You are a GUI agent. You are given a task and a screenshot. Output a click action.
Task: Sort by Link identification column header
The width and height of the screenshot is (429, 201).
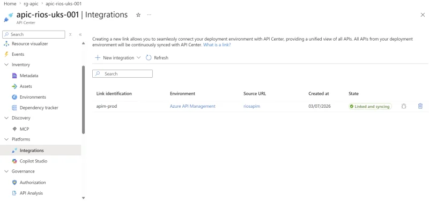click(114, 93)
